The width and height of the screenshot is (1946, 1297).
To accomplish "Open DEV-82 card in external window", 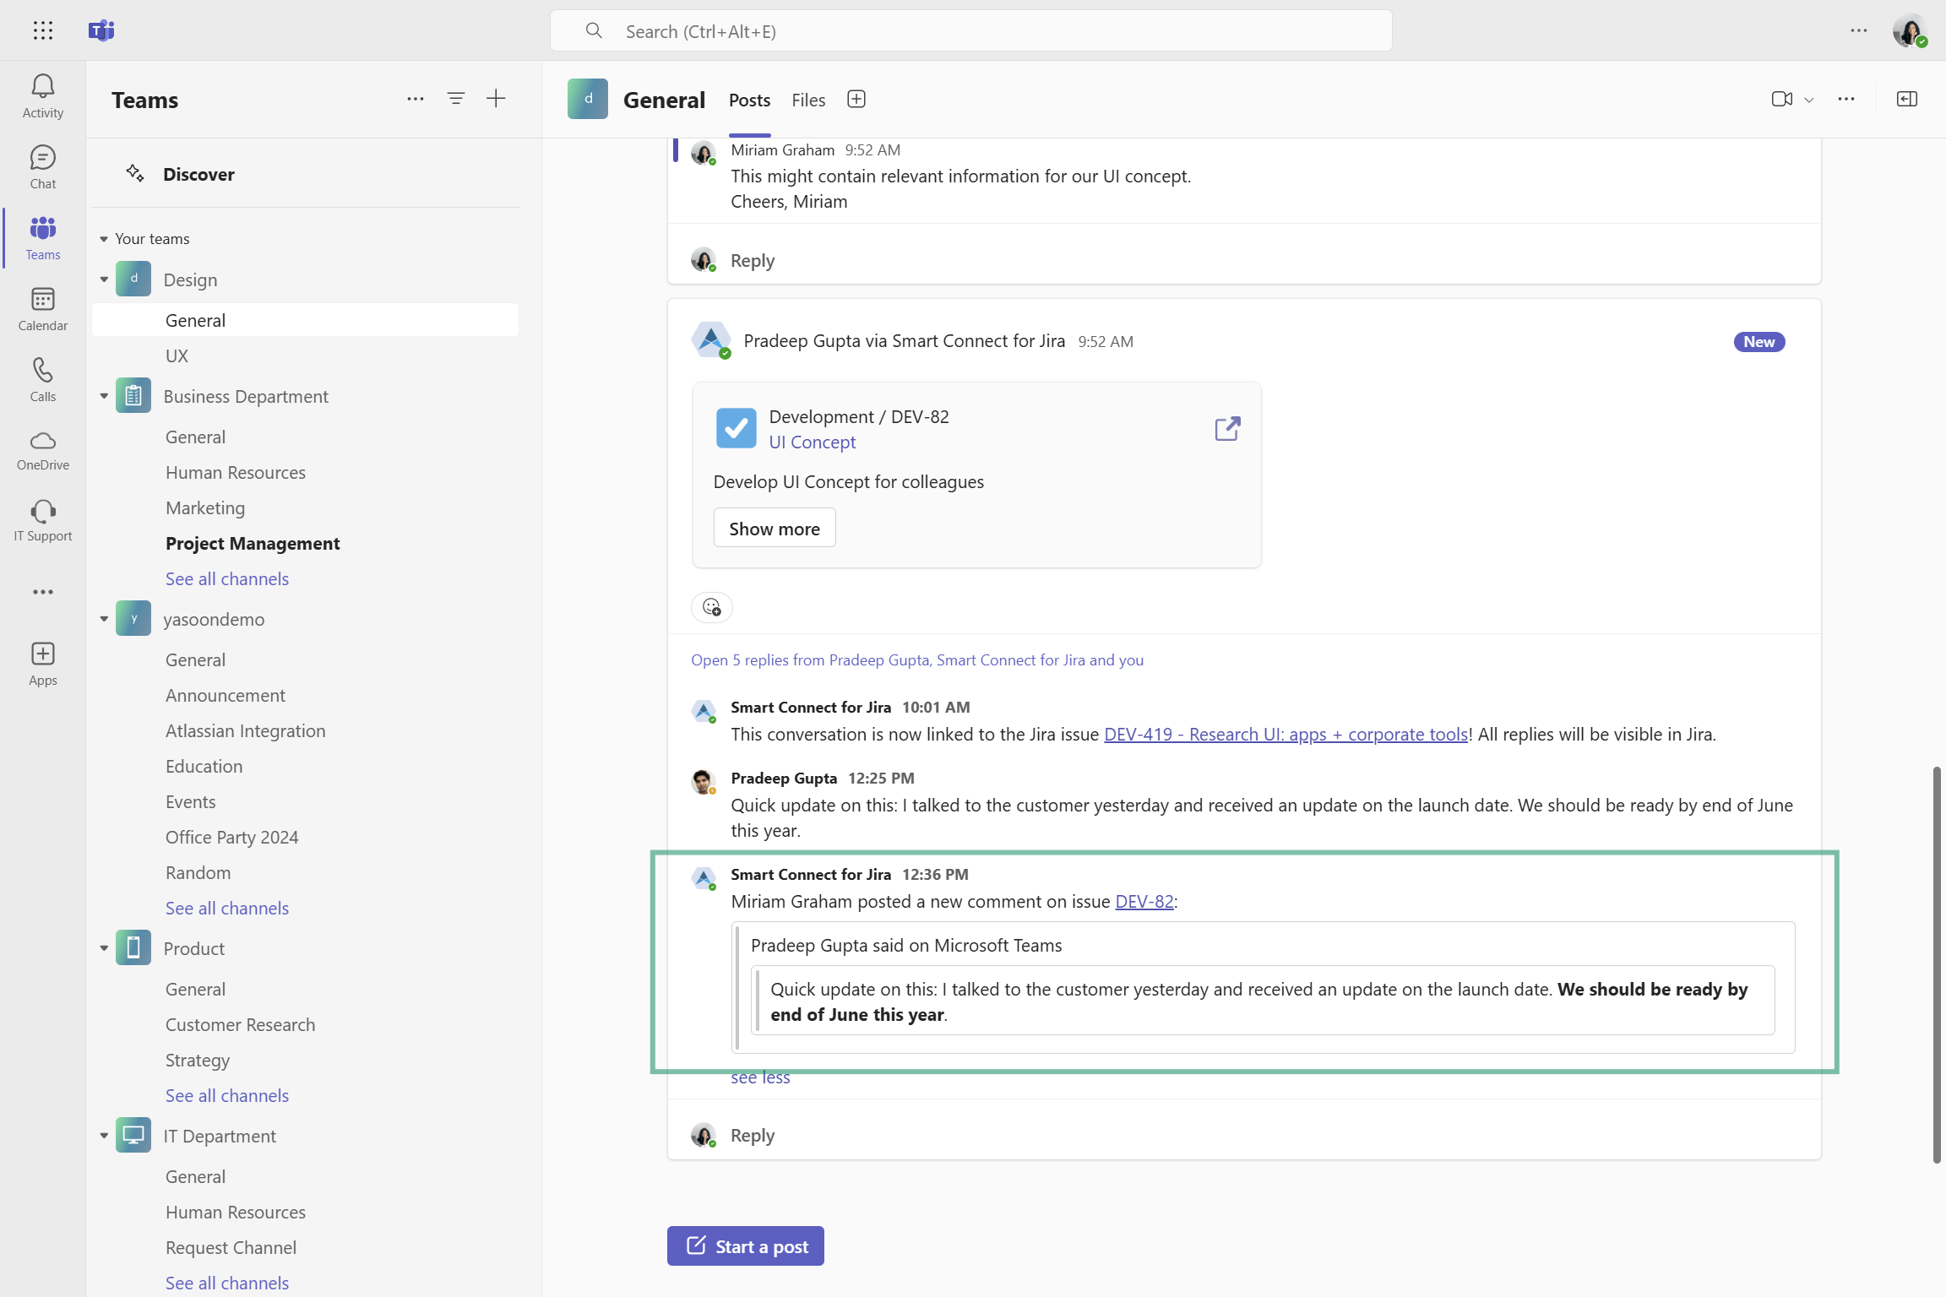I will tap(1226, 429).
